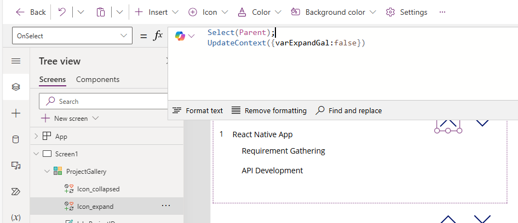Click API Development in gallery
This screenshot has width=518, height=223.
272,171
